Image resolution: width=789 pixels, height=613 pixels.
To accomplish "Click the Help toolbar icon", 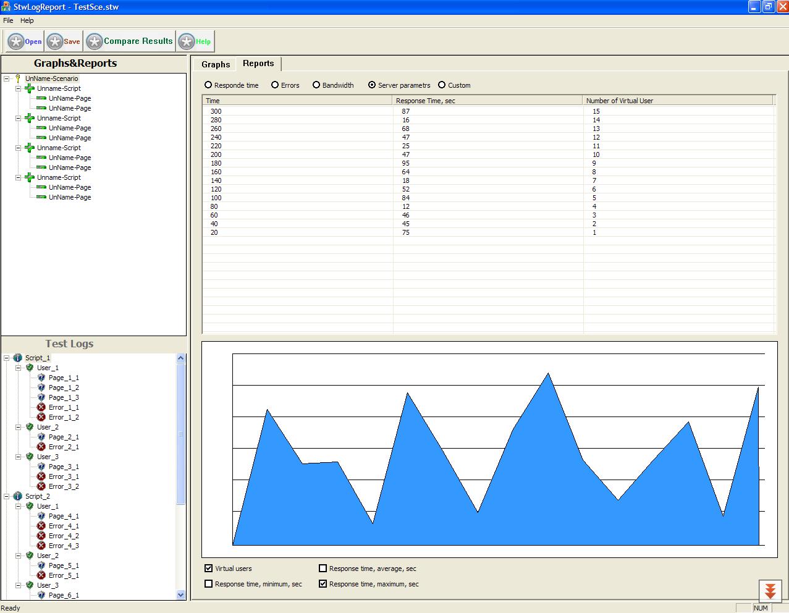I will tap(187, 42).
